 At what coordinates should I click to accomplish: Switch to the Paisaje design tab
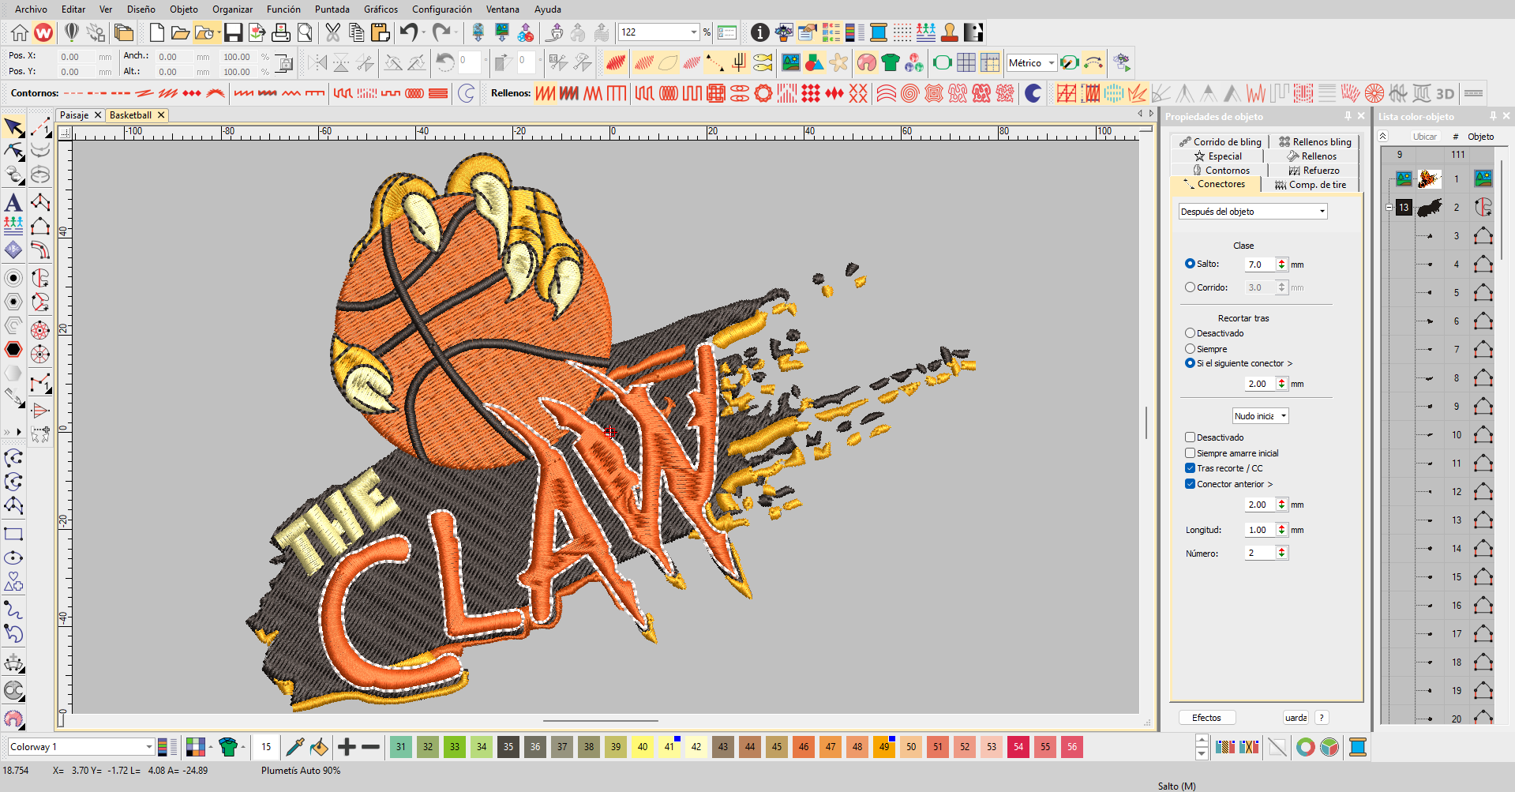tap(75, 114)
